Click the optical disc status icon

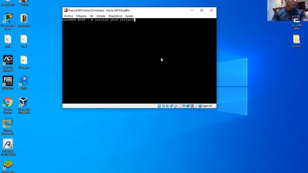tap(164, 106)
